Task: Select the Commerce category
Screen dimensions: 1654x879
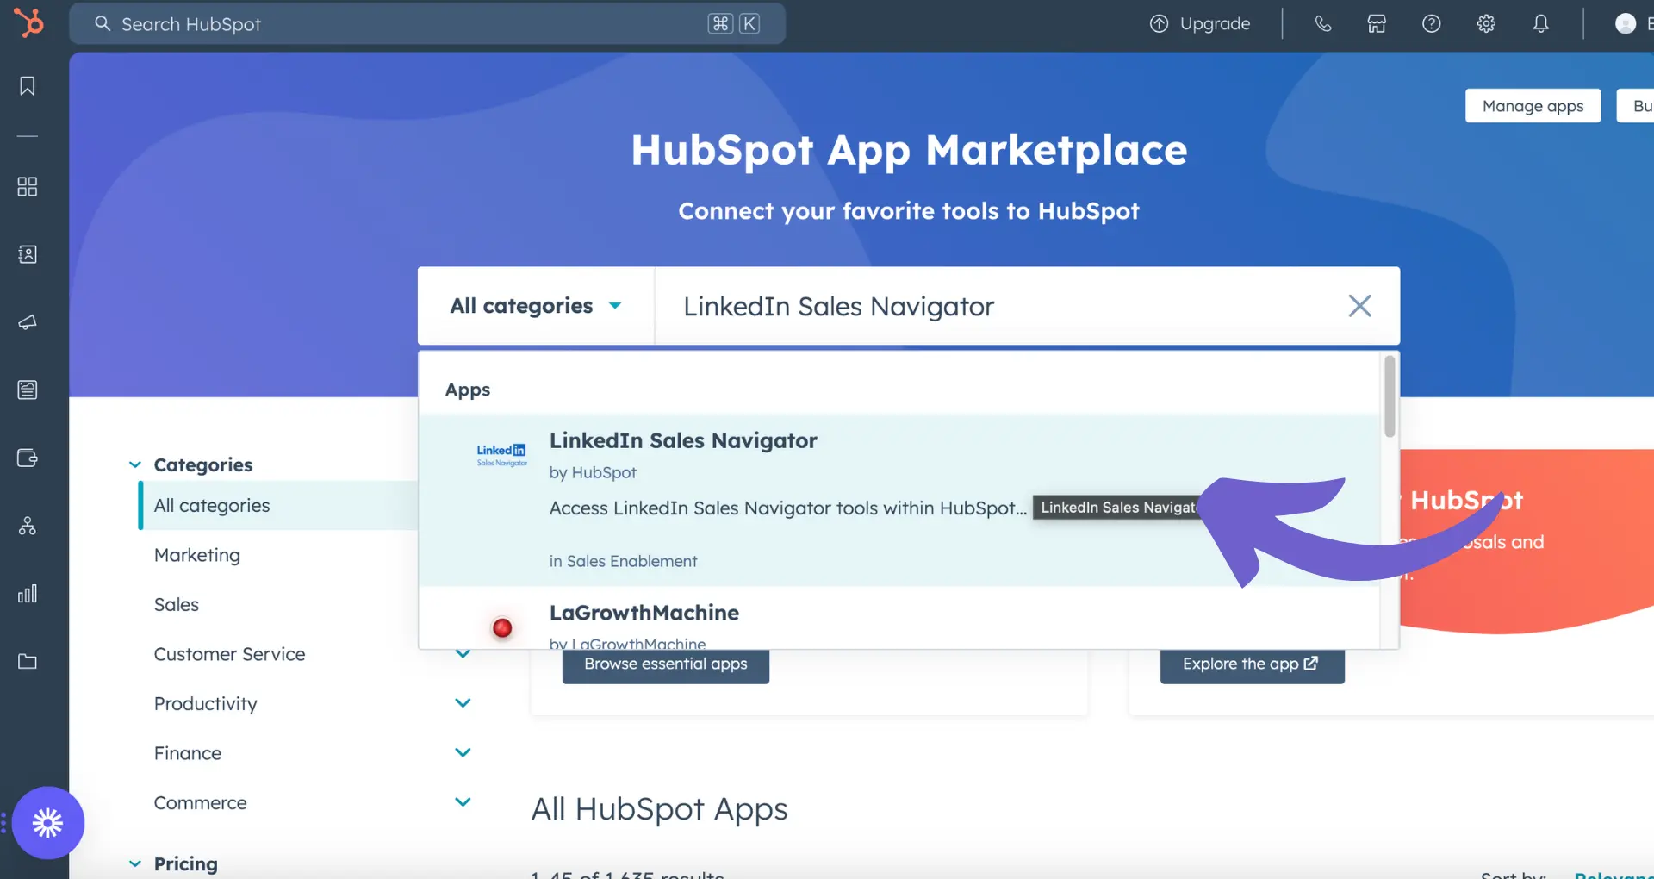Action: (200, 802)
